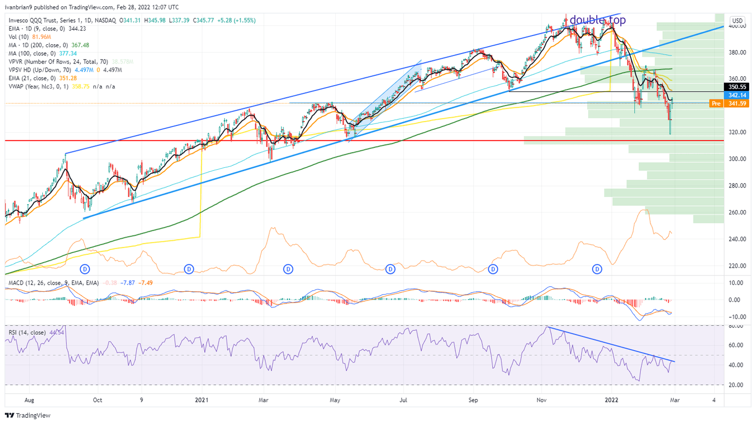The width and height of the screenshot is (756, 424).
Task: Click the Sep label on the time axis
Action: (473, 400)
